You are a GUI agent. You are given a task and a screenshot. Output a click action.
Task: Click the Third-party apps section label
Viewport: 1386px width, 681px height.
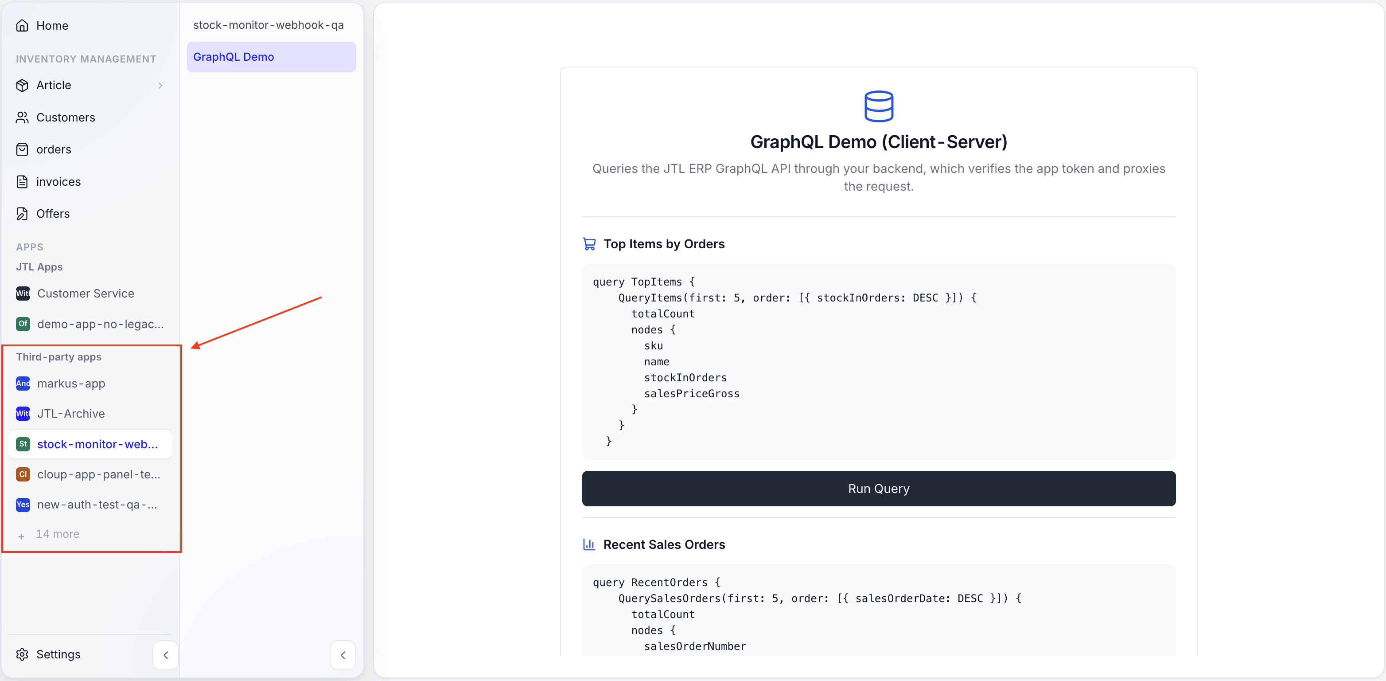tap(58, 357)
